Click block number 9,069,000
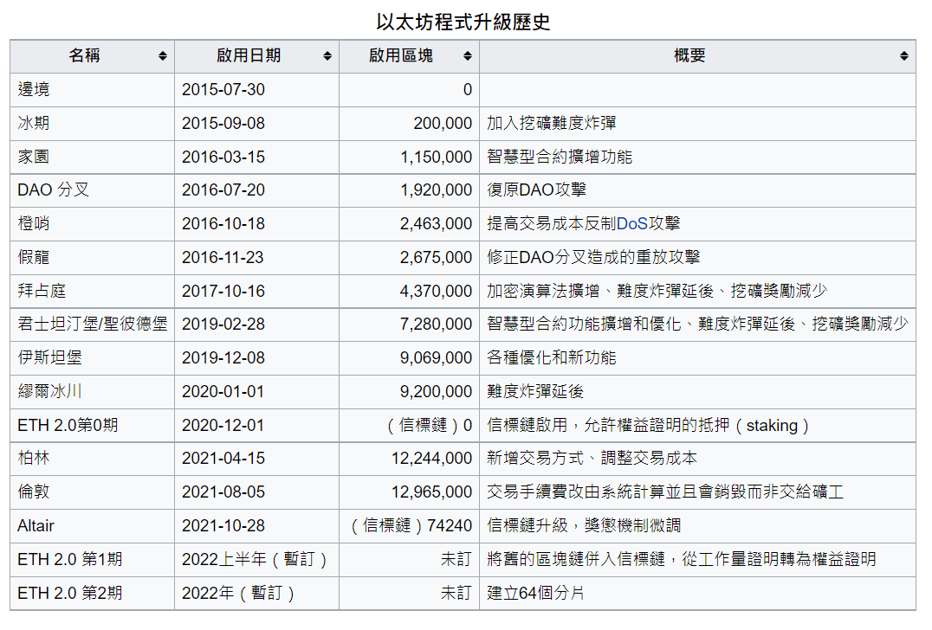Viewport: 932px width, 630px height. 437,358
